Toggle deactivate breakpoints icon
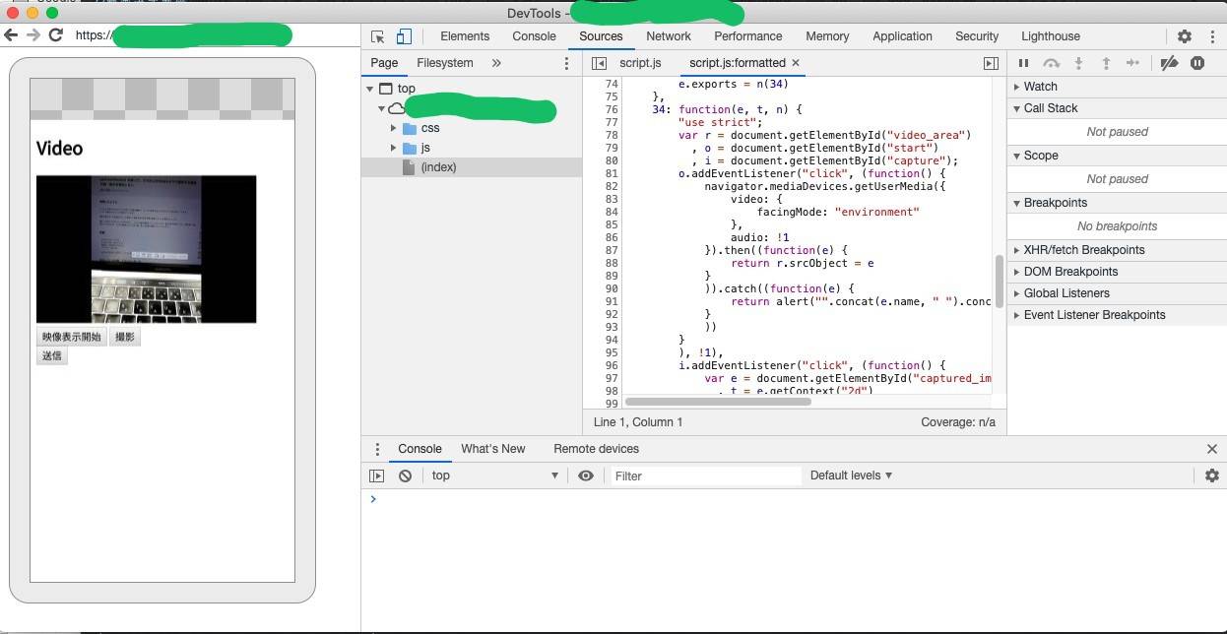1227x634 pixels. 1169,63
